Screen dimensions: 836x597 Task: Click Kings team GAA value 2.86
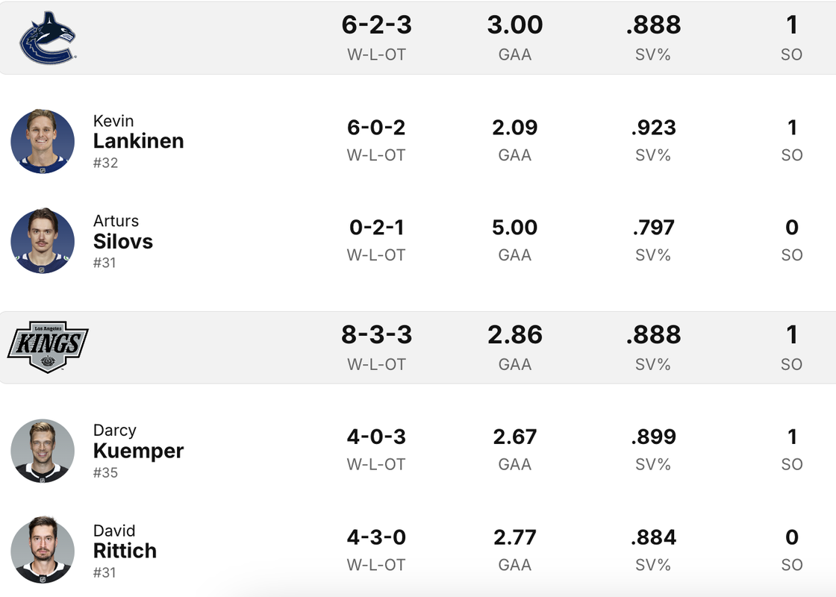click(x=514, y=335)
